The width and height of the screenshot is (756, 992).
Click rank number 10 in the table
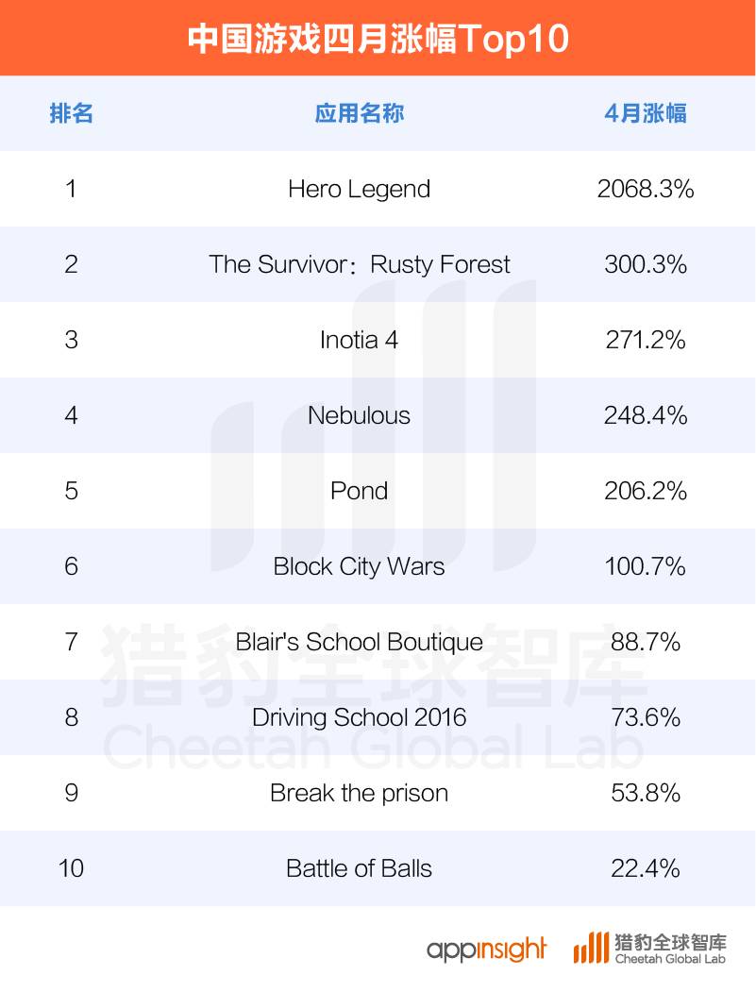coord(72,868)
